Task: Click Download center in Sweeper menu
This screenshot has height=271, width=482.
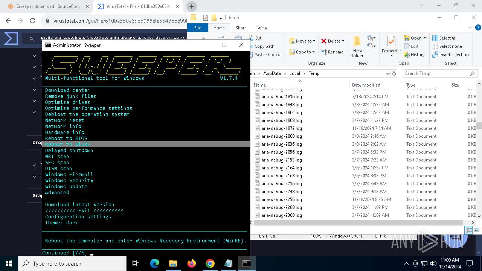Action: [x=67, y=90]
